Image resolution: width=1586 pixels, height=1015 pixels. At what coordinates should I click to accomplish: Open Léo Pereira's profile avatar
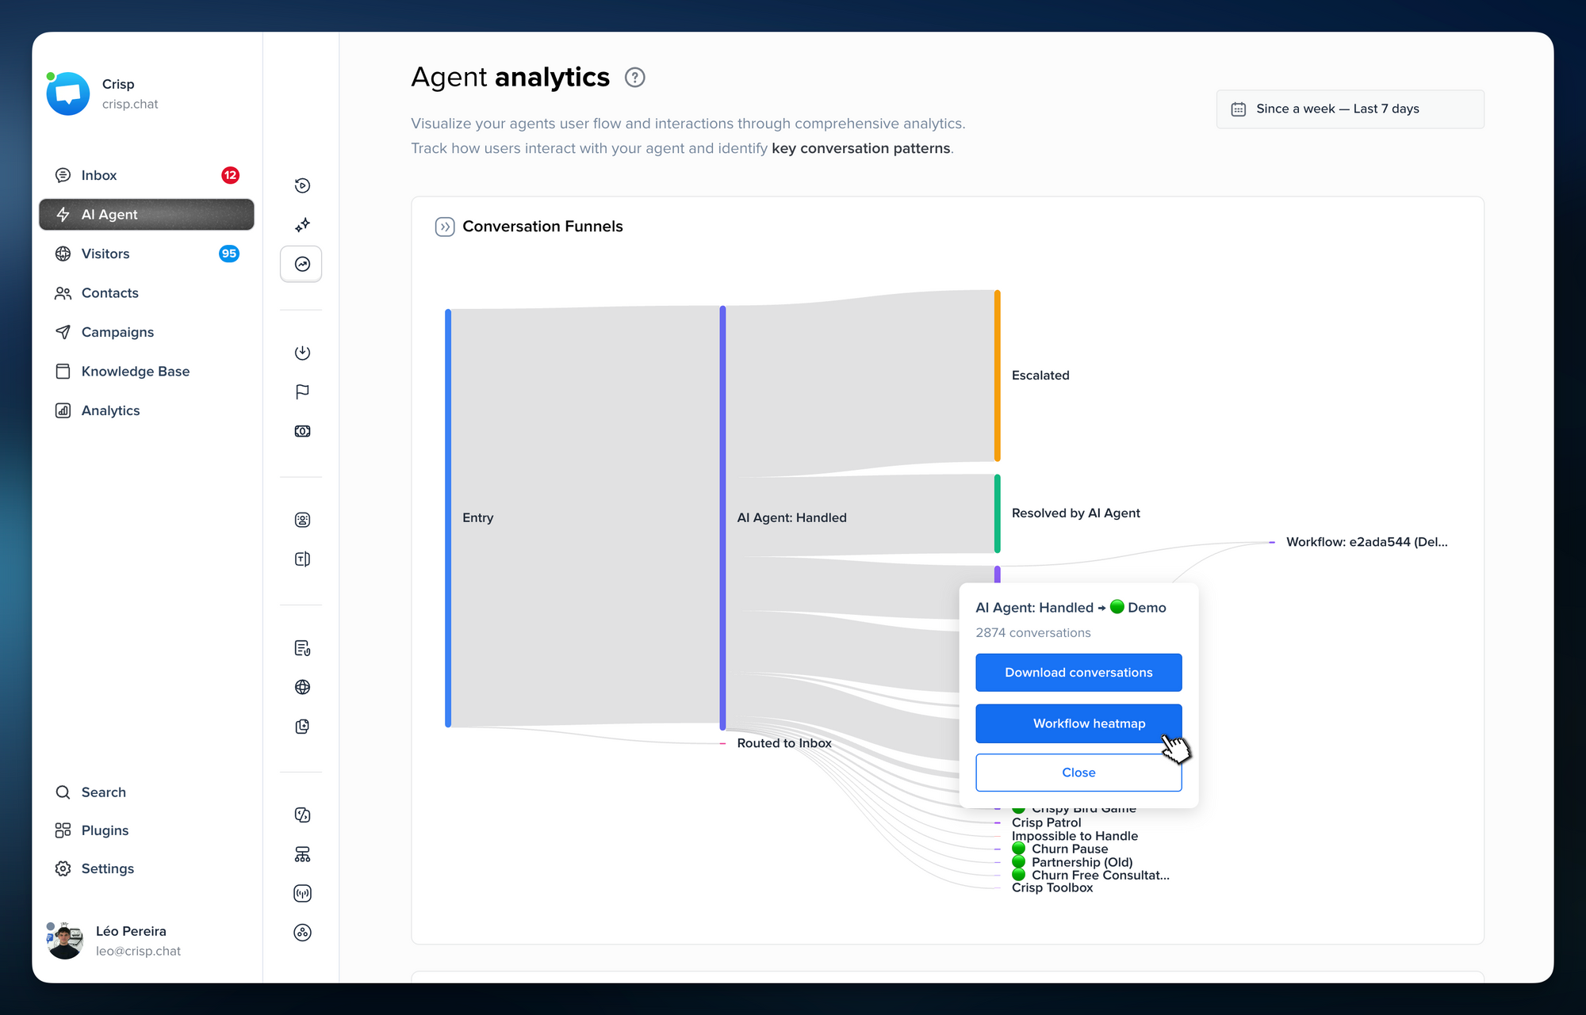point(64,941)
